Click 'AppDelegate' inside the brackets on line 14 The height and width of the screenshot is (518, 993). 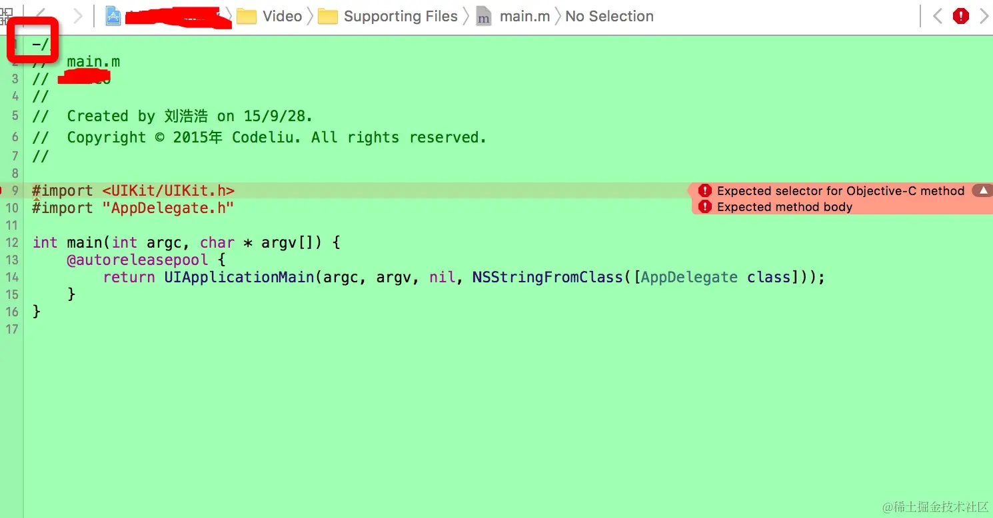coord(689,277)
